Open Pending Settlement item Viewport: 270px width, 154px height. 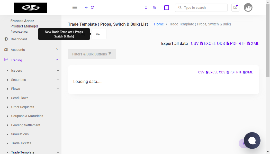pyautogui.click(x=26, y=125)
